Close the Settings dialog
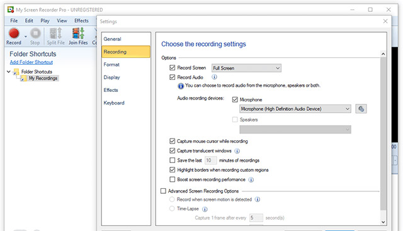The width and height of the screenshot is (403, 231). coord(385,21)
